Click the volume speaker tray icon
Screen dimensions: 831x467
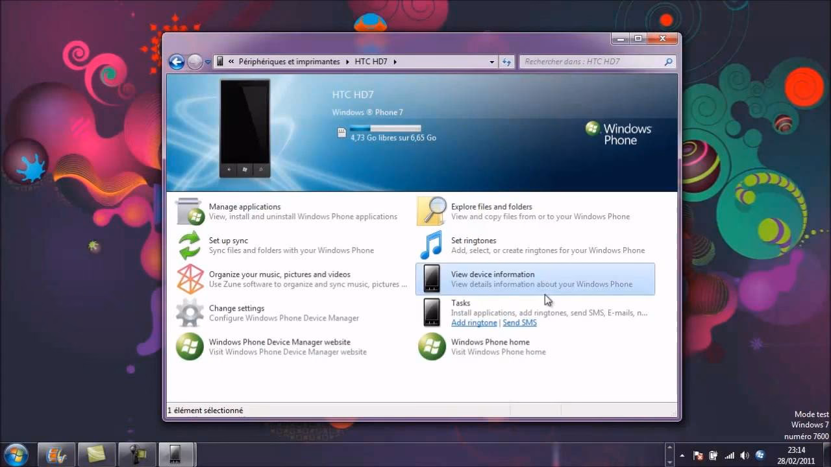point(744,455)
